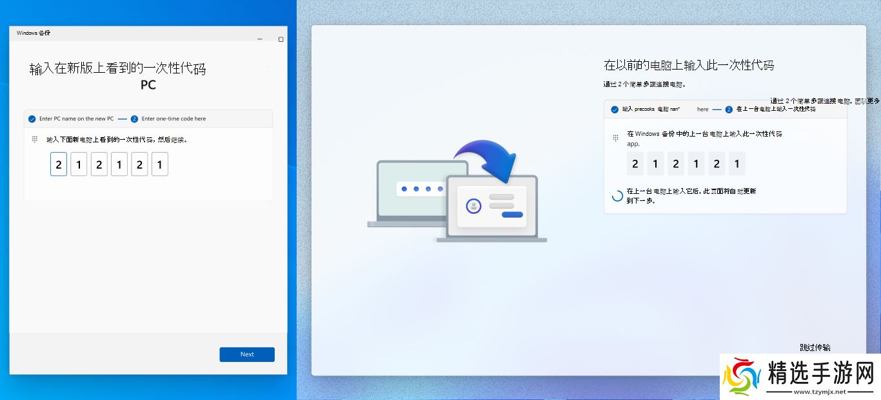Minimize the Windows 备份 window
881x400 pixels.
click(260, 39)
